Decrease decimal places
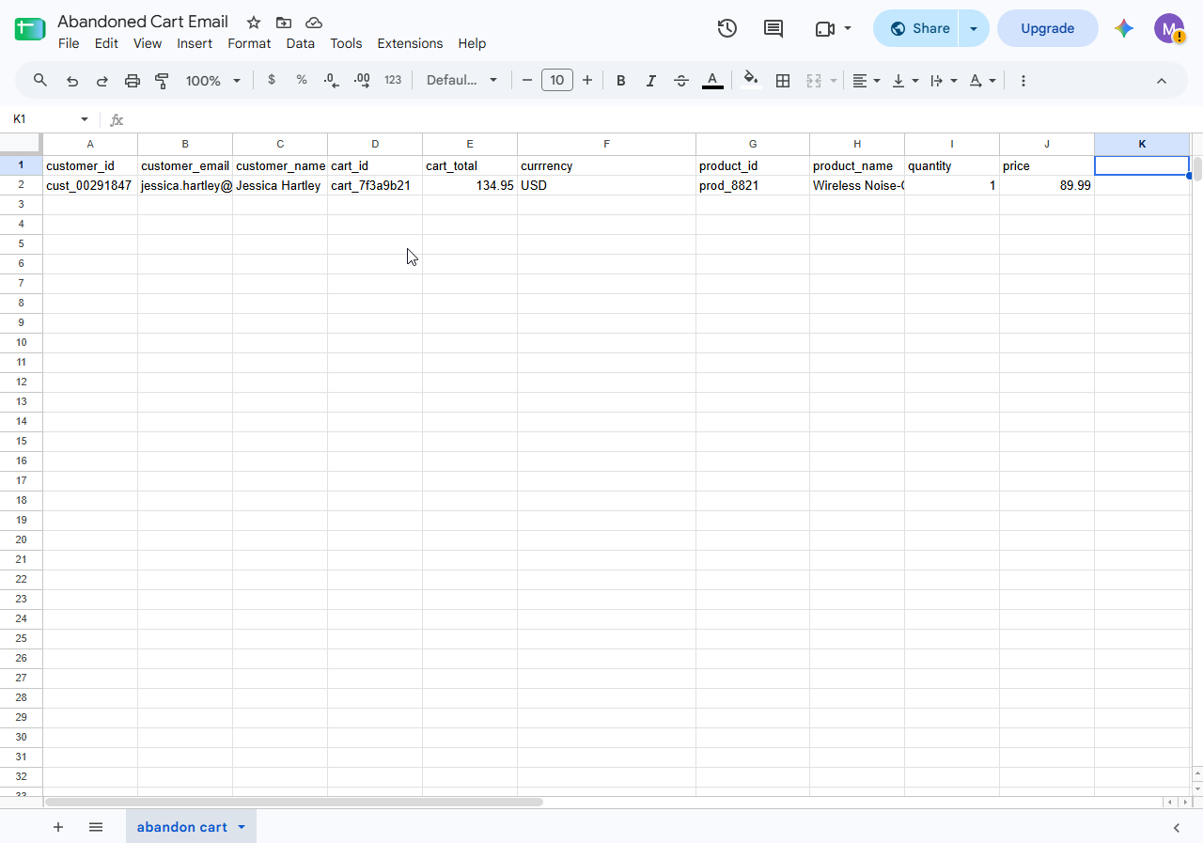The image size is (1203, 843). point(331,81)
